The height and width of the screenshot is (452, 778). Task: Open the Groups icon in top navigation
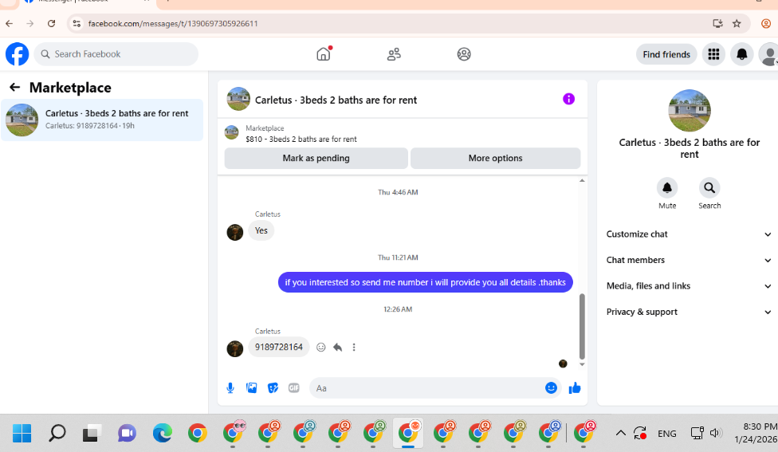point(464,54)
